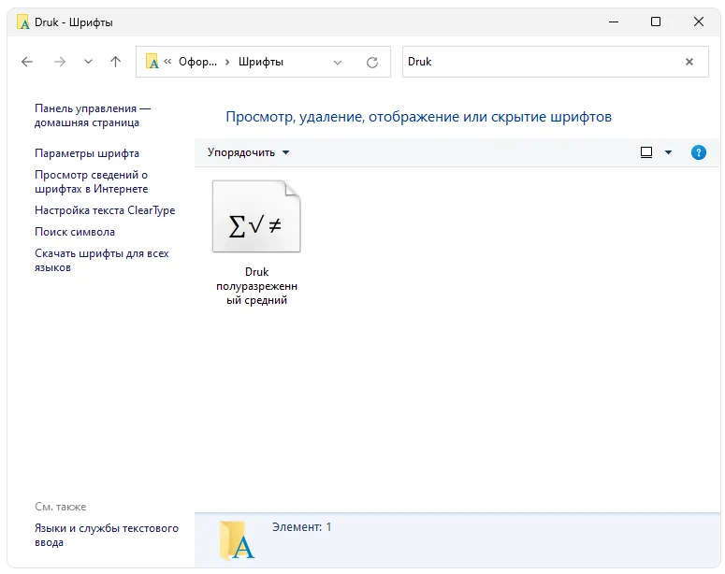The image size is (725, 574).
Task: Go back with the left arrow
Action: 27,62
